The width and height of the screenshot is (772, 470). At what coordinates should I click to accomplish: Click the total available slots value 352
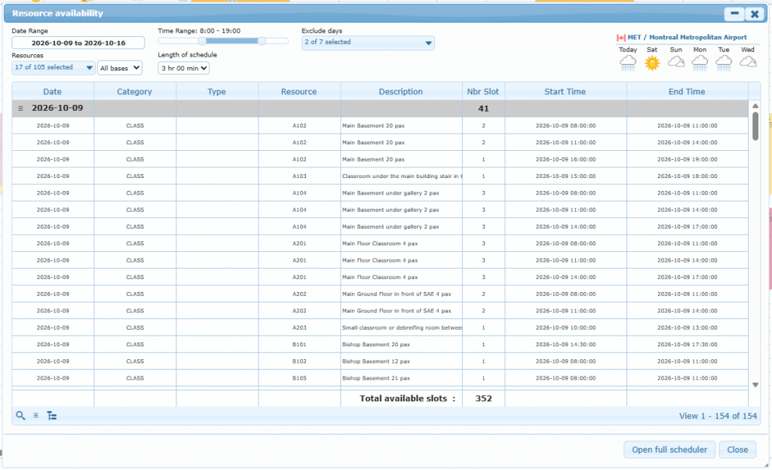[483, 398]
